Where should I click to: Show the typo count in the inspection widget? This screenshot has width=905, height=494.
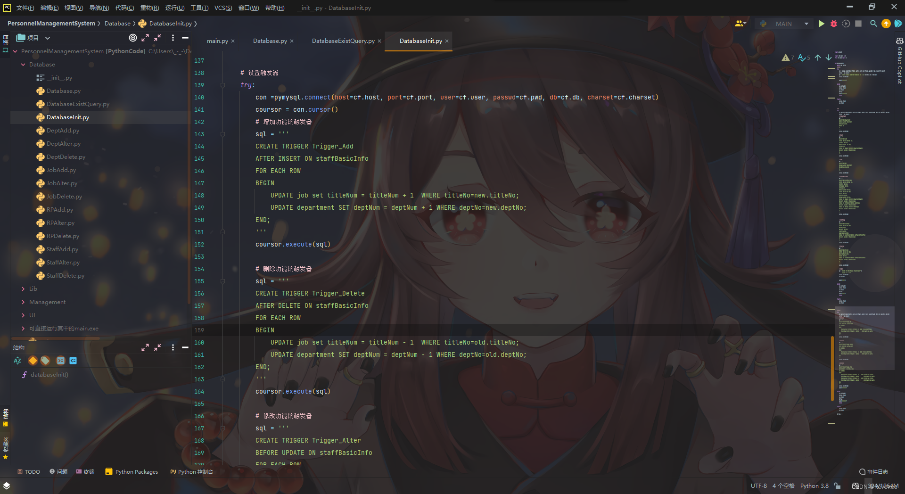(x=804, y=58)
